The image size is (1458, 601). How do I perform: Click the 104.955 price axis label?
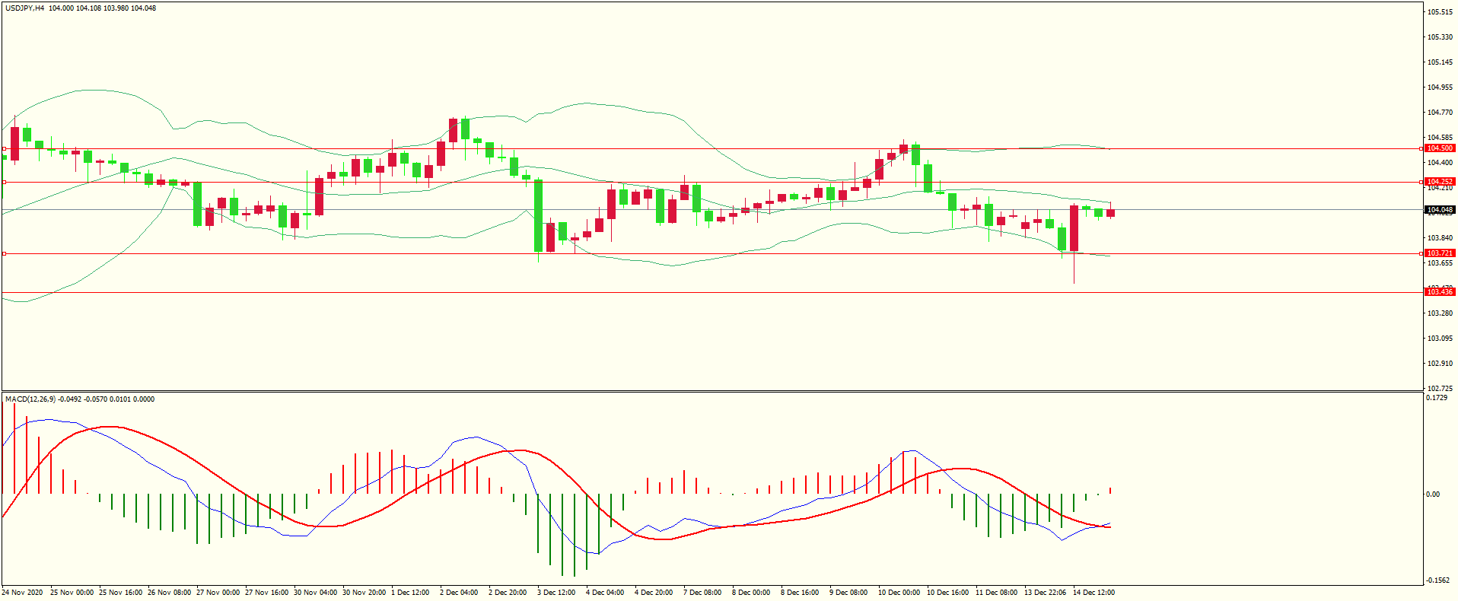(x=1440, y=87)
